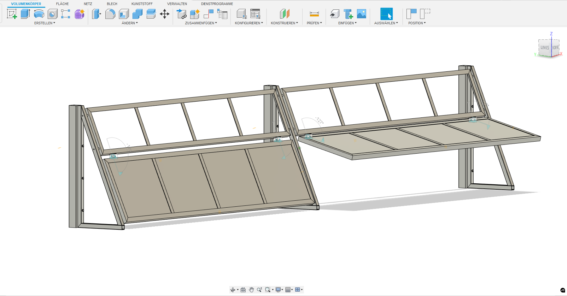This screenshot has height=296, width=567.
Task: Open the Insert Fastener bolt tool
Action: (348, 14)
